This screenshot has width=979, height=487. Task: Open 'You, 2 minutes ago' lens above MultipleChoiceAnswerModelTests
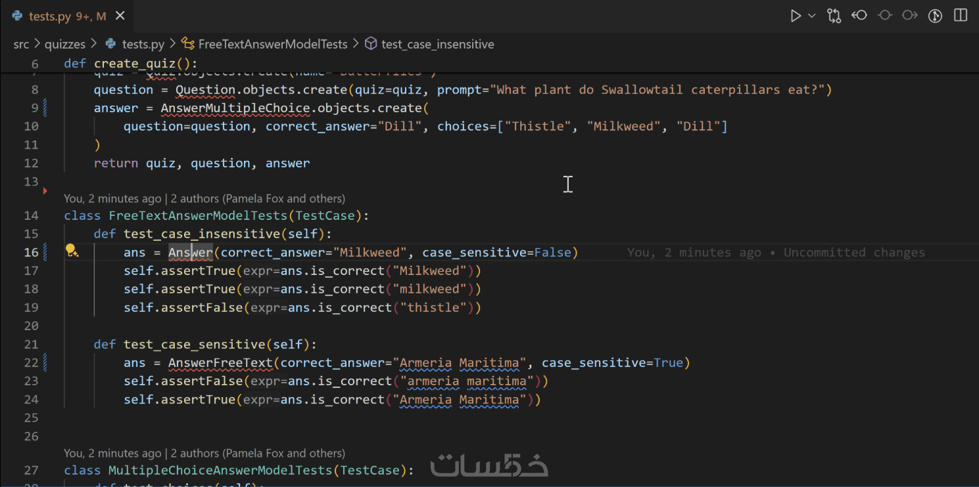112,453
